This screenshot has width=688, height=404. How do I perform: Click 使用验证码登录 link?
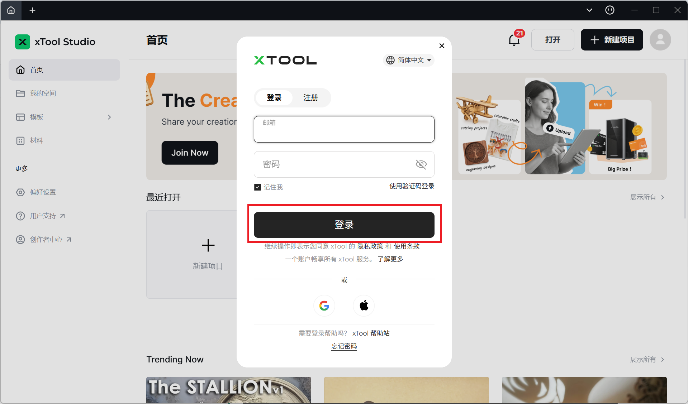[412, 186]
